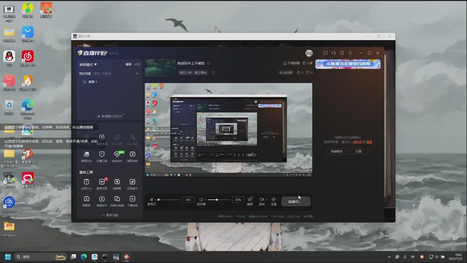This screenshot has width=467, height=263.
Task: Click the 第五人格 category tag
Action: click(194, 72)
